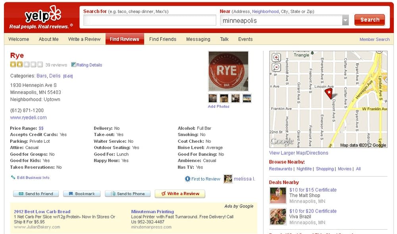The image size is (397, 234).
Task: Open the Edit Business Info link
Action: pyautogui.click(x=33, y=178)
